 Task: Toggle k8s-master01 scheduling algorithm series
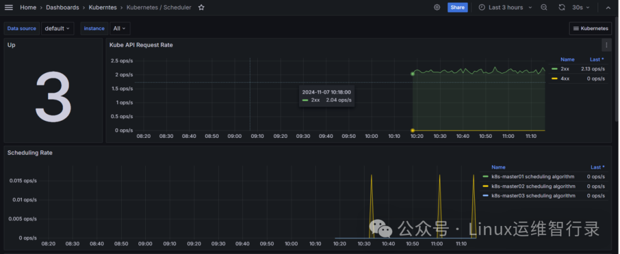click(533, 176)
